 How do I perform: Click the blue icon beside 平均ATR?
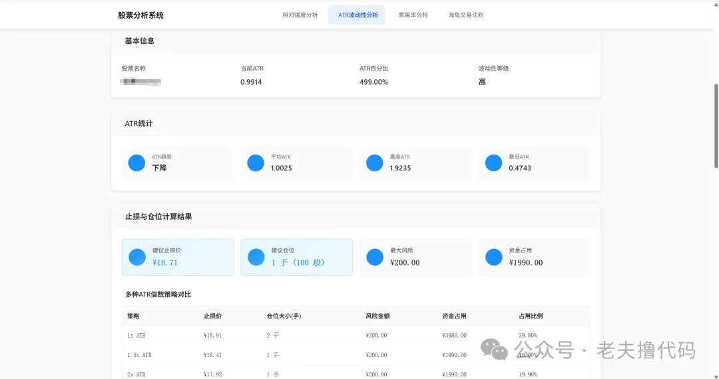256,163
